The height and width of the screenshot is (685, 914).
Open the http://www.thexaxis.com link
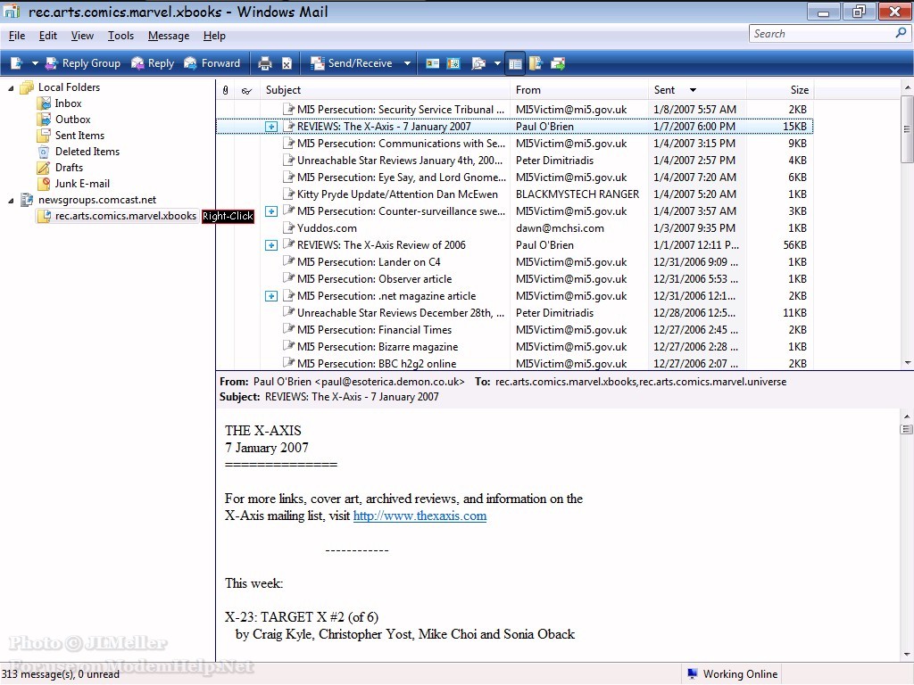point(420,516)
